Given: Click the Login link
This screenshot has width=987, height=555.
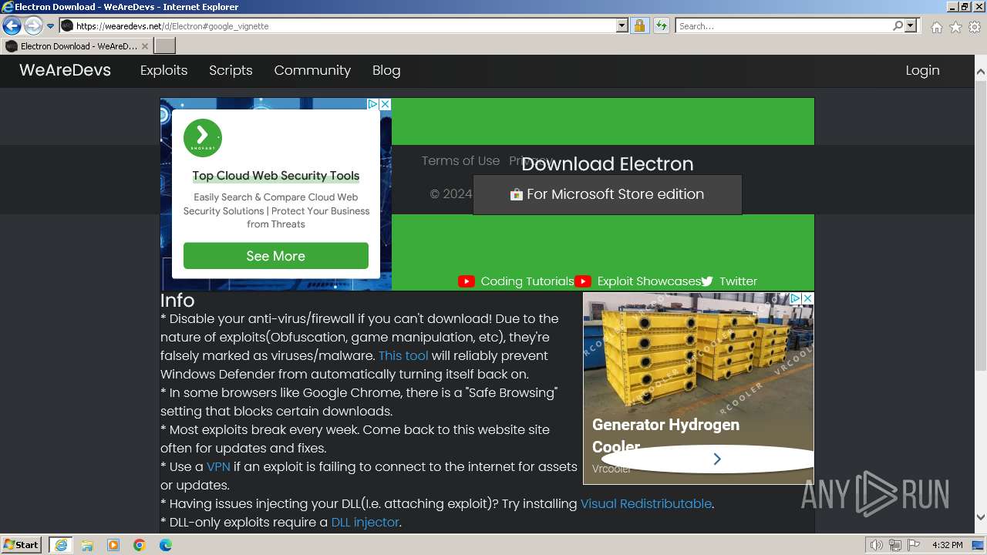Looking at the screenshot, I should pyautogui.click(x=922, y=70).
